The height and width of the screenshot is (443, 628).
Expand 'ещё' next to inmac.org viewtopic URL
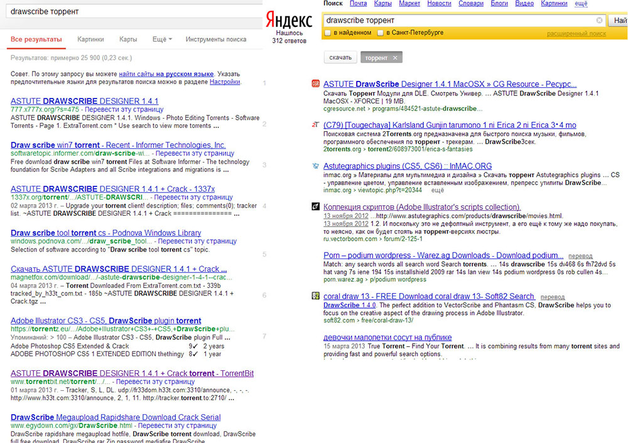[x=437, y=190]
